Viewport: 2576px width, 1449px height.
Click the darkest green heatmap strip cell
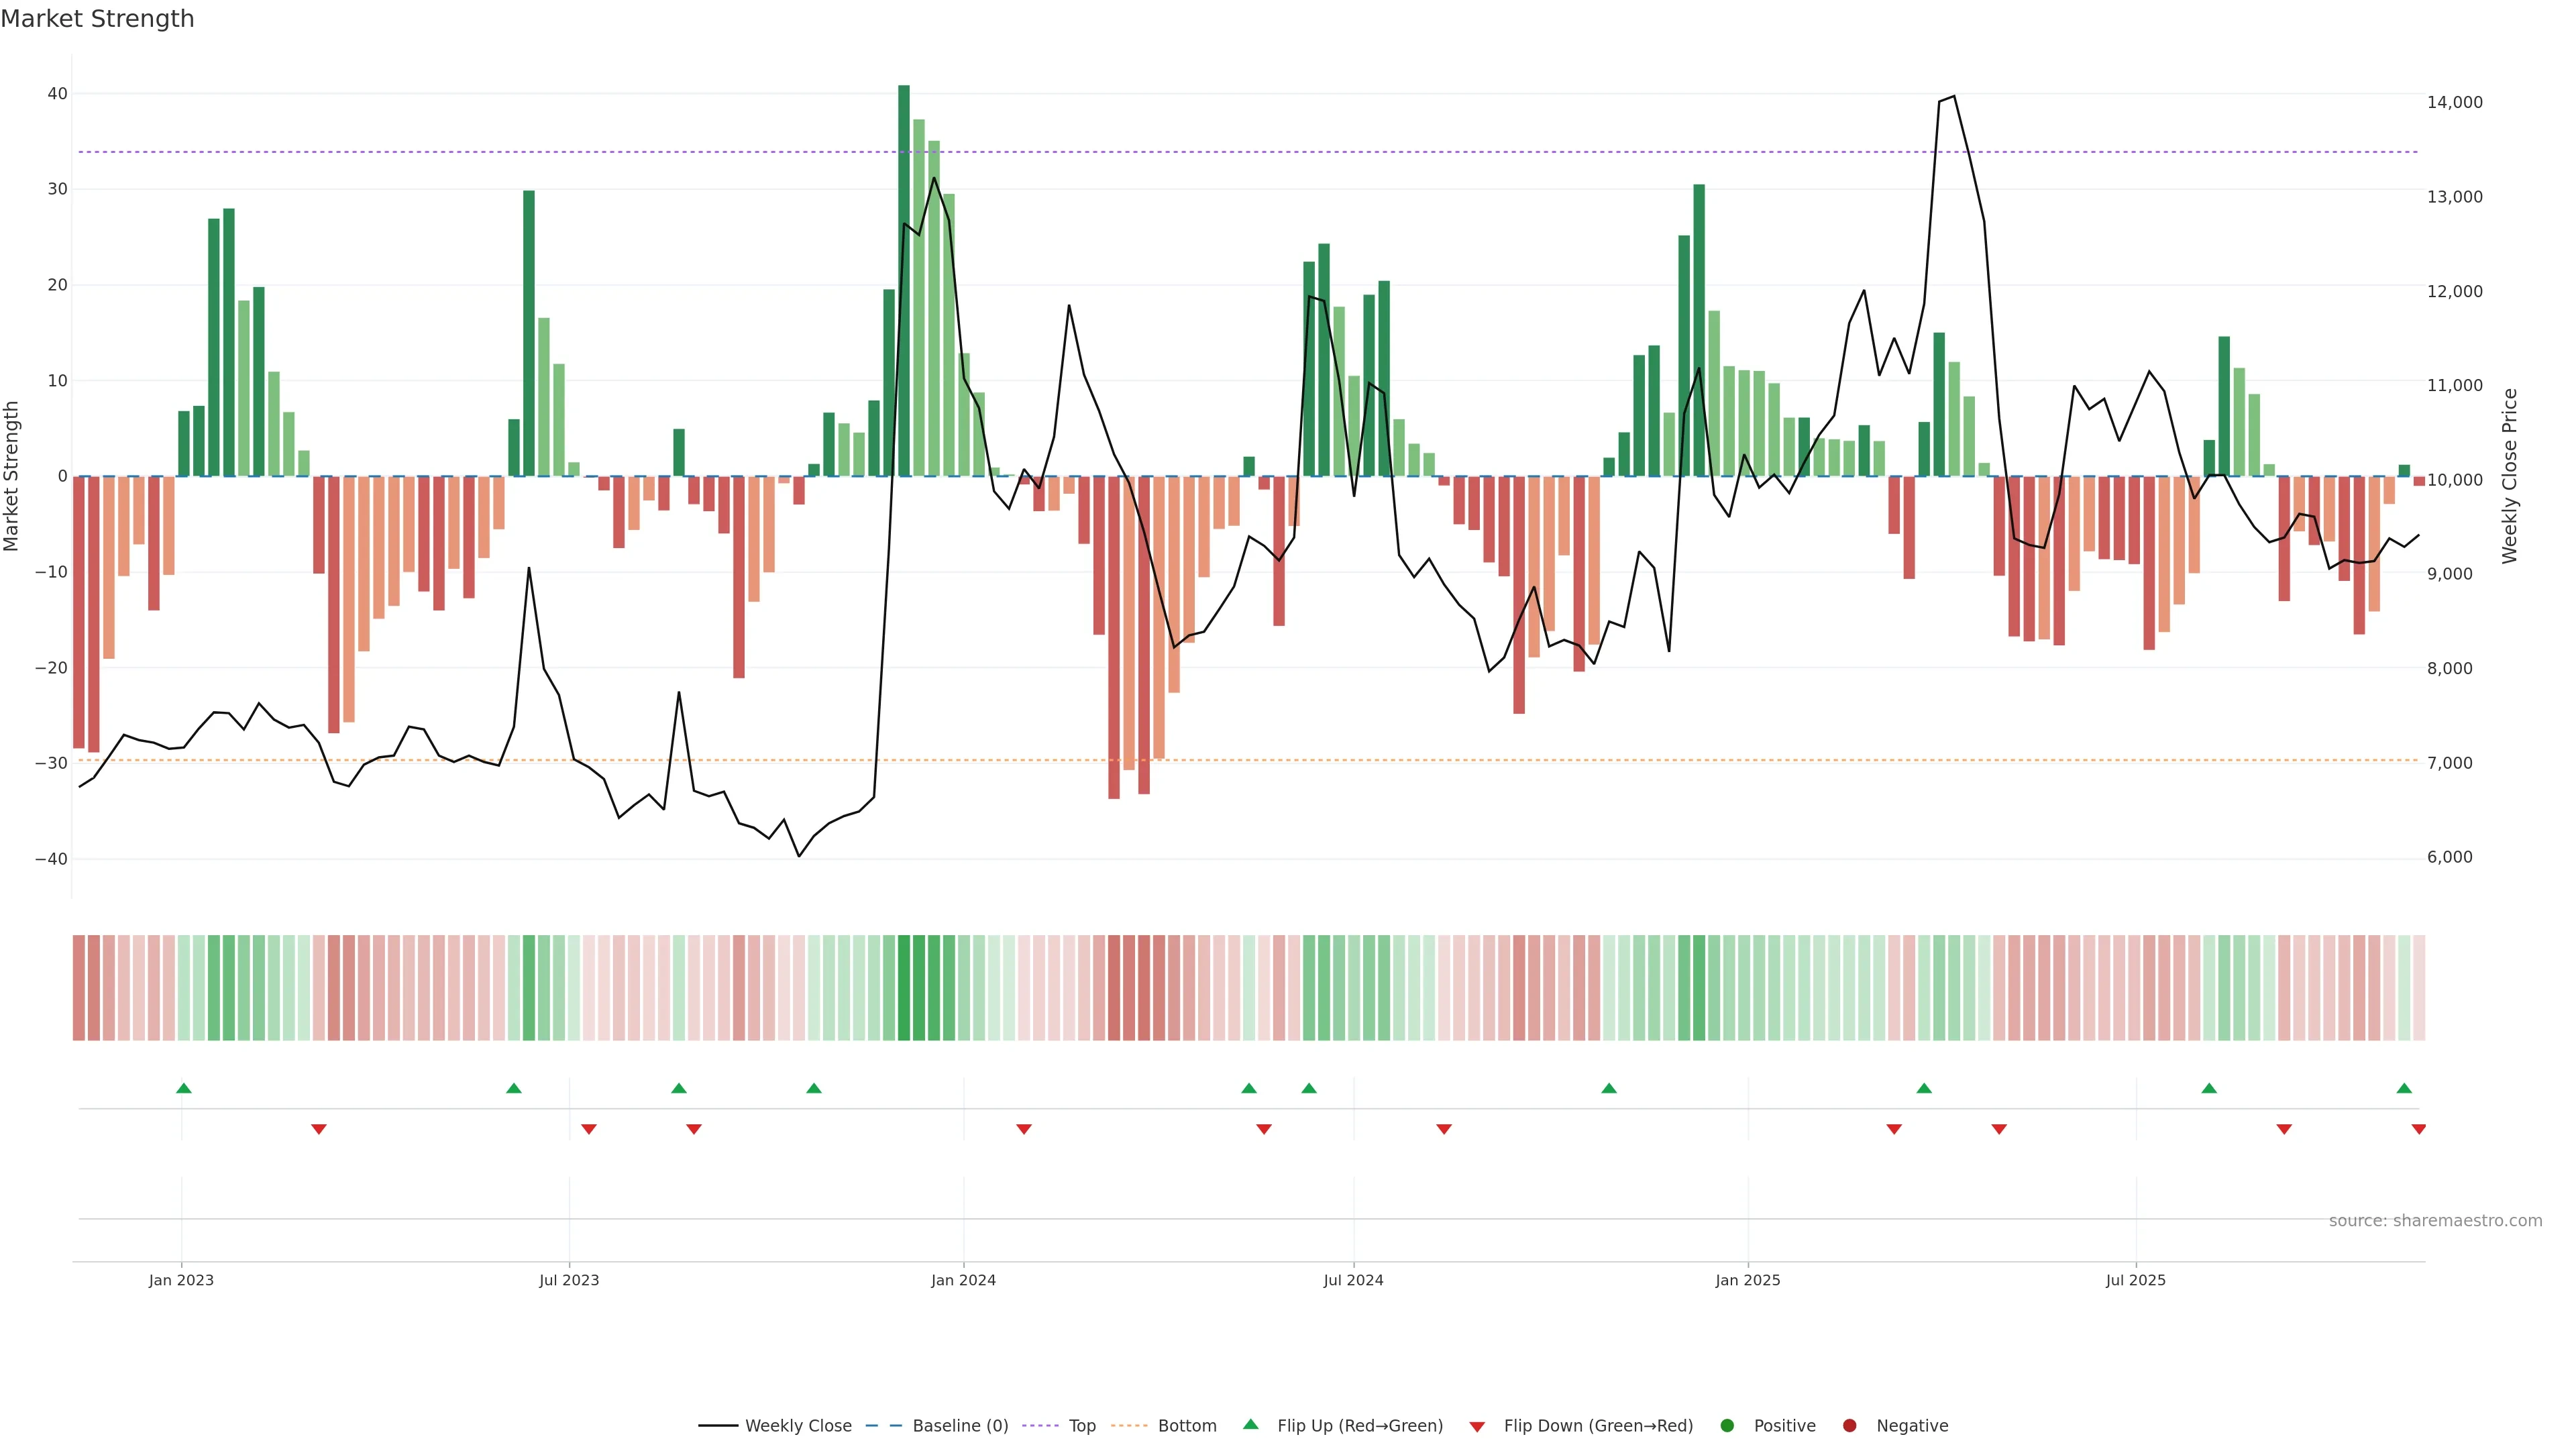pyautogui.click(x=904, y=988)
